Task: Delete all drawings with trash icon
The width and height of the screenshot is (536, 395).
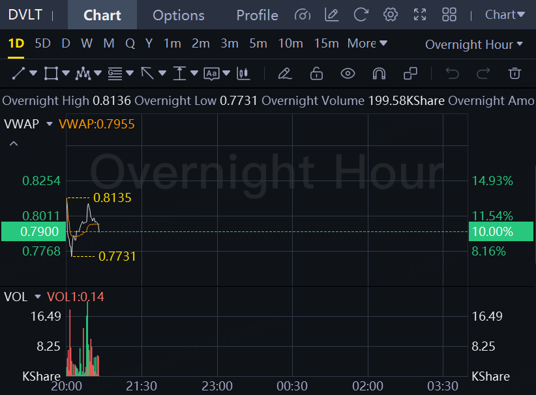Action: pyautogui.click(x=514, y=74)
